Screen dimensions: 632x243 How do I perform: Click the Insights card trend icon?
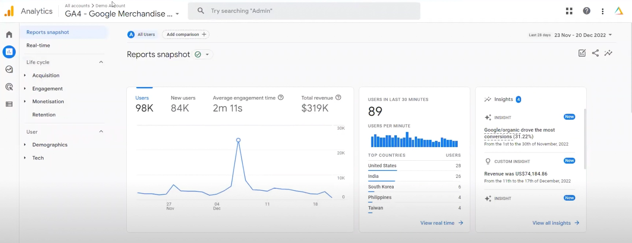pos(488,99)
